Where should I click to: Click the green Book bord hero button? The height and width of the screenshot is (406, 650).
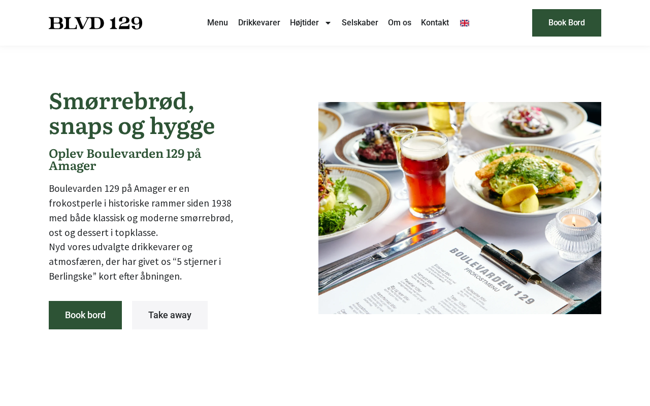click(x=85, y=315)
